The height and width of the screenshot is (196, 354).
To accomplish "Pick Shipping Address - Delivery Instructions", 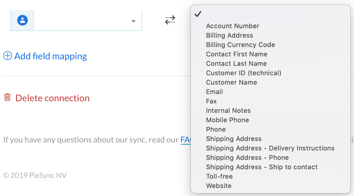I will click(x=270, y=148).
